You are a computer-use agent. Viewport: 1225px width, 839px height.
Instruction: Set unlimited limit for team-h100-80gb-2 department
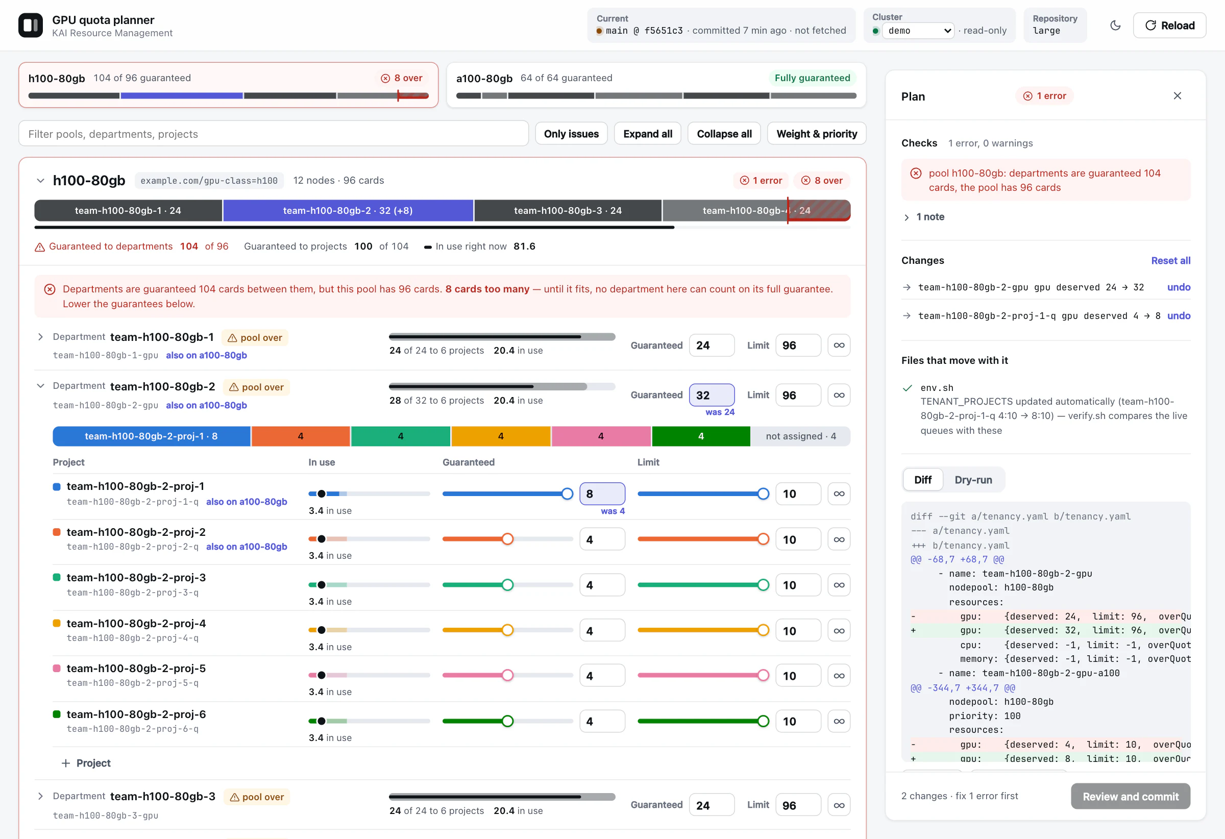point(839,395)
